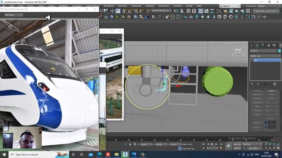The height and width of the screenshot is (158, 282).
Task: Toggle the Layer Explorer icon
Action: pos(194,11)
